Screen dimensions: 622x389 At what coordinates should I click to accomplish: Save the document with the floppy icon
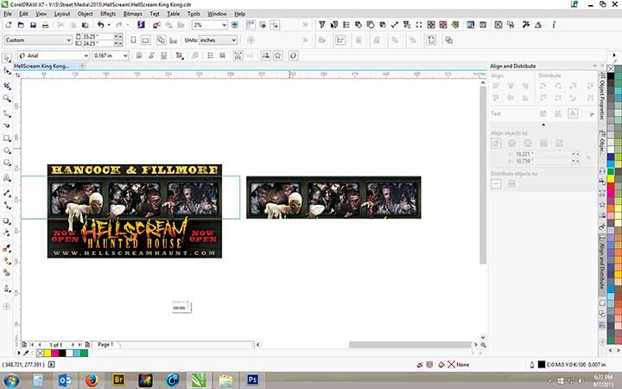33,25
